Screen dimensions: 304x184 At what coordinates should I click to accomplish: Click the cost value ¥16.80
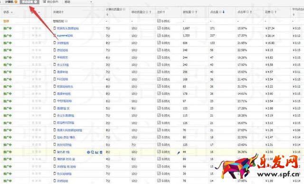point(270,43)
